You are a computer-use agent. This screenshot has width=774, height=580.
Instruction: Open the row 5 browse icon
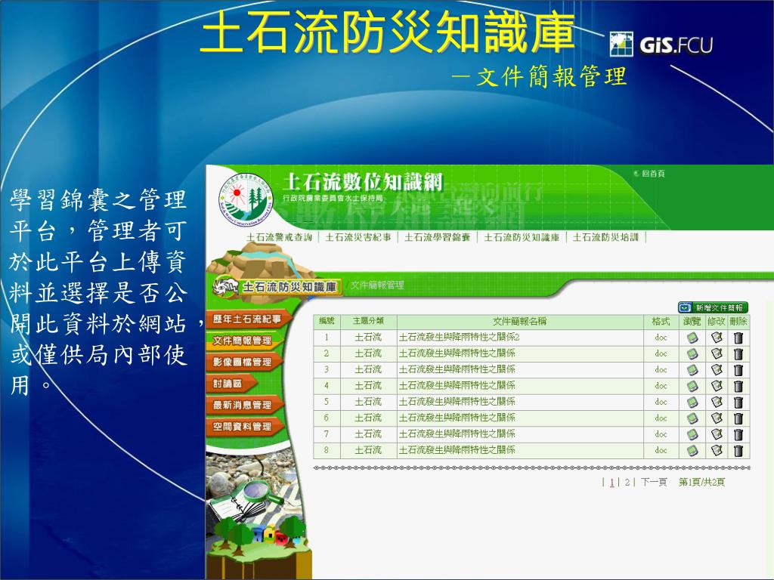coord(692,403)
